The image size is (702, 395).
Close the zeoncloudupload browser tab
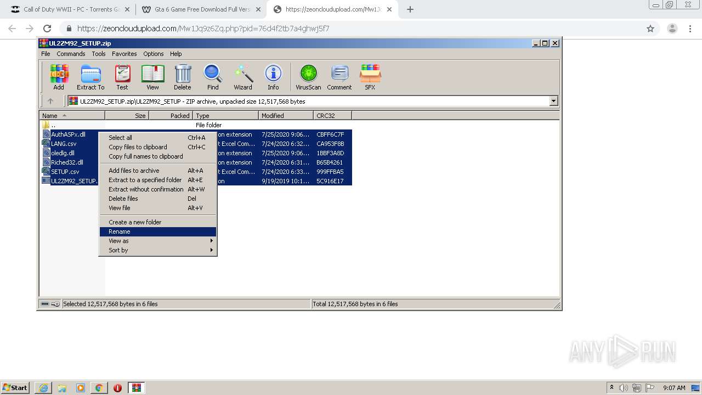click(x=389, y=9)
